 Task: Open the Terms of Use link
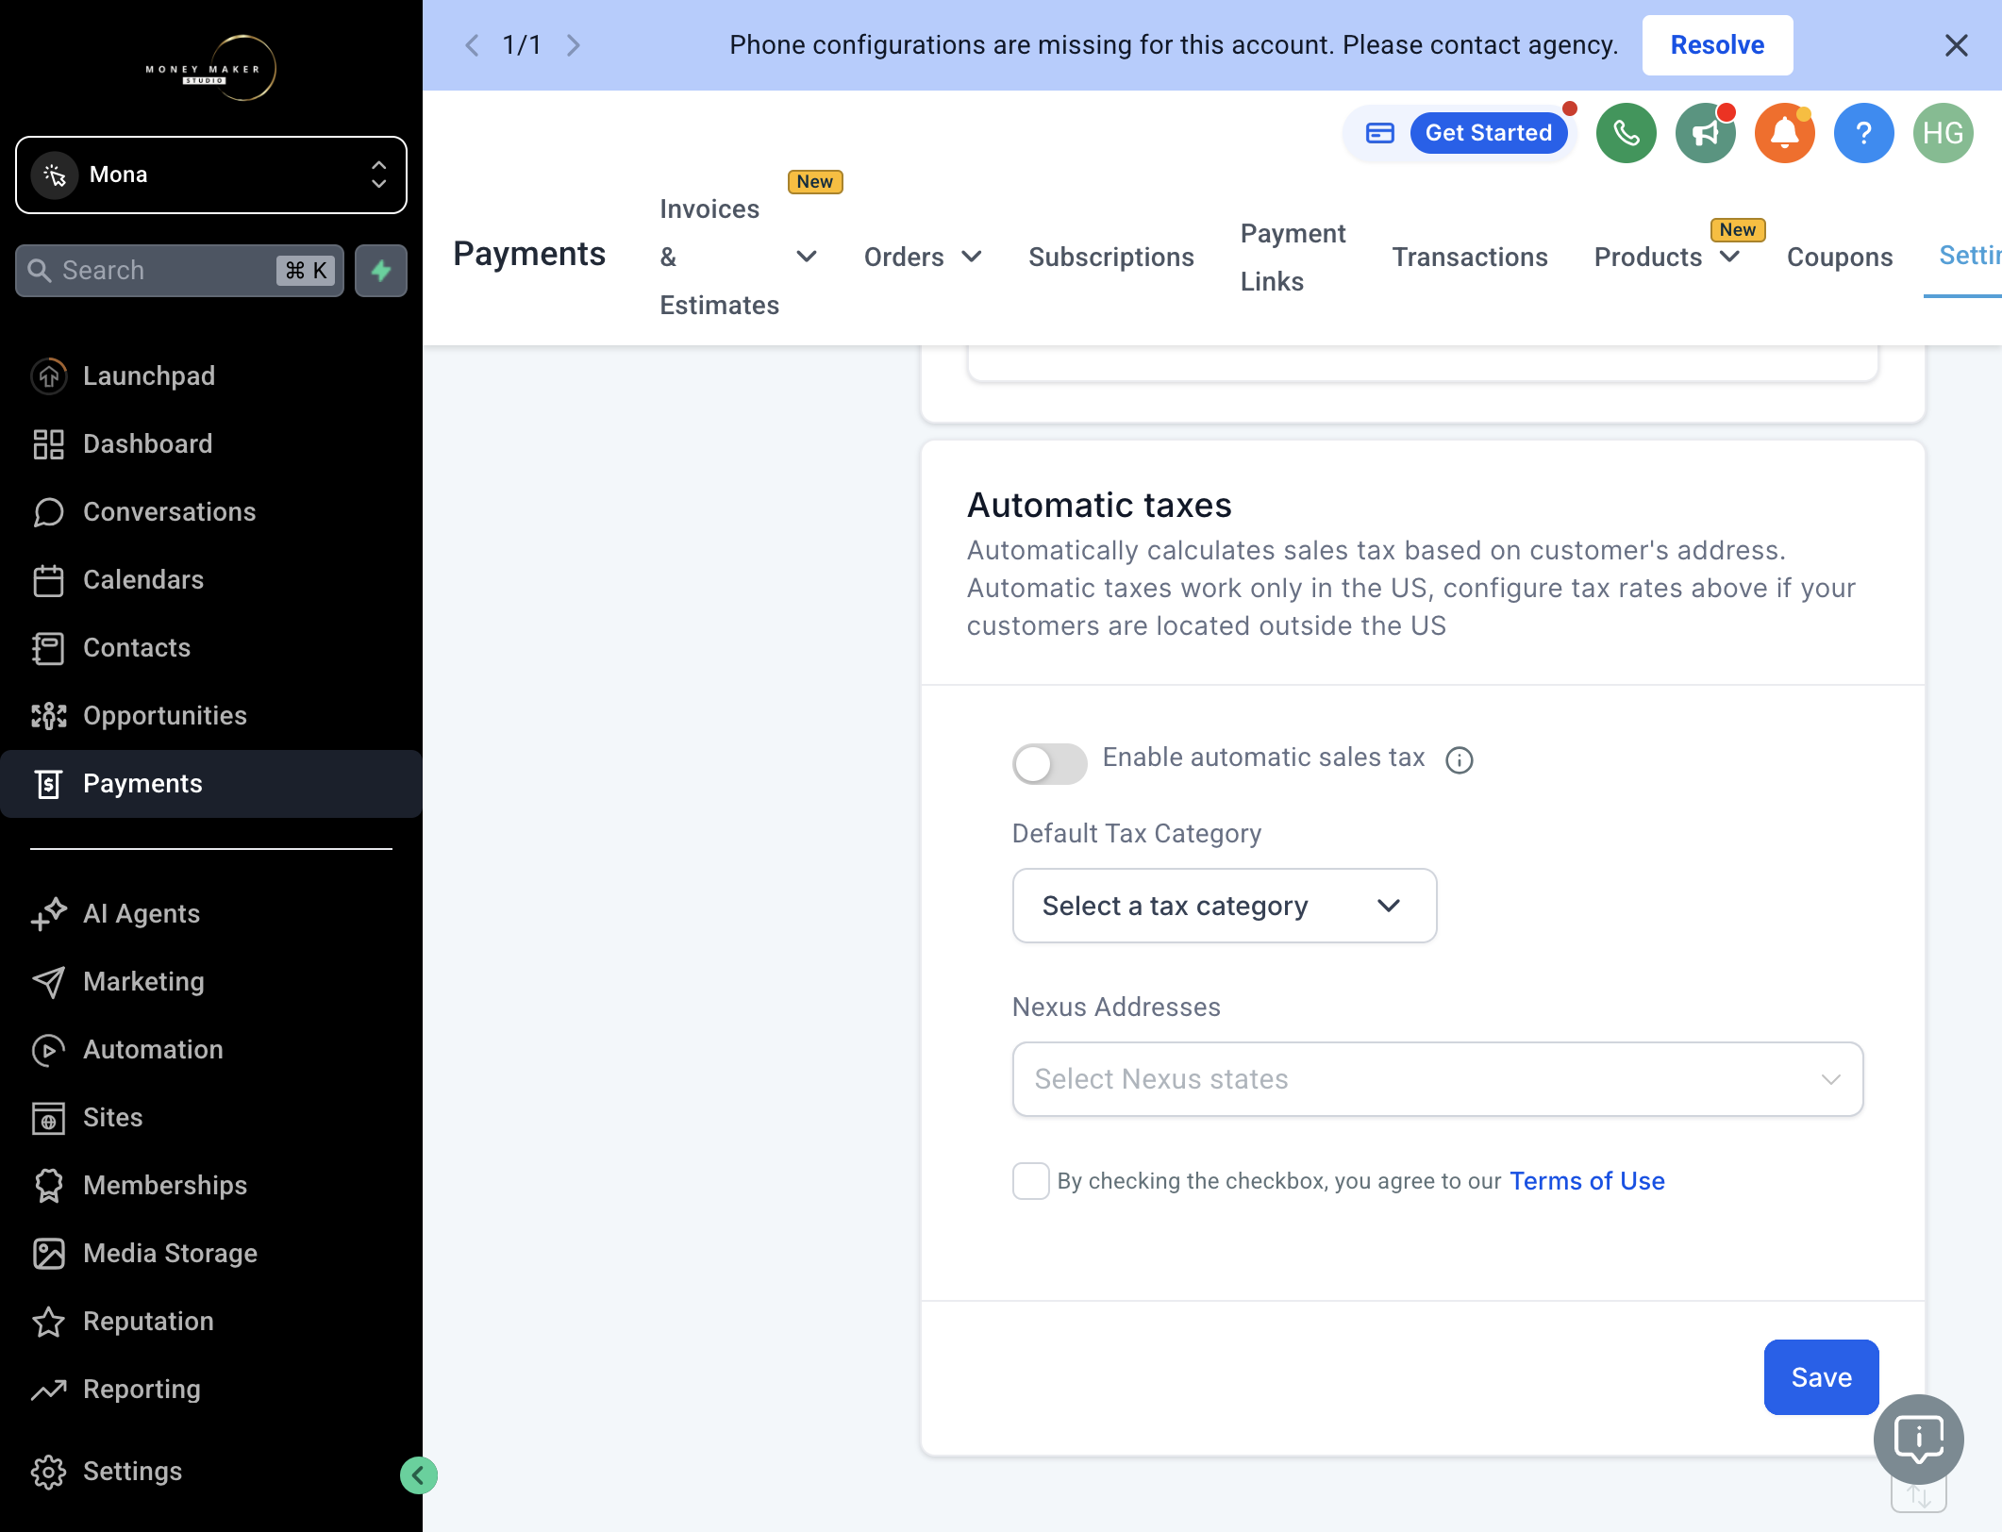tap(1587, 1181)
